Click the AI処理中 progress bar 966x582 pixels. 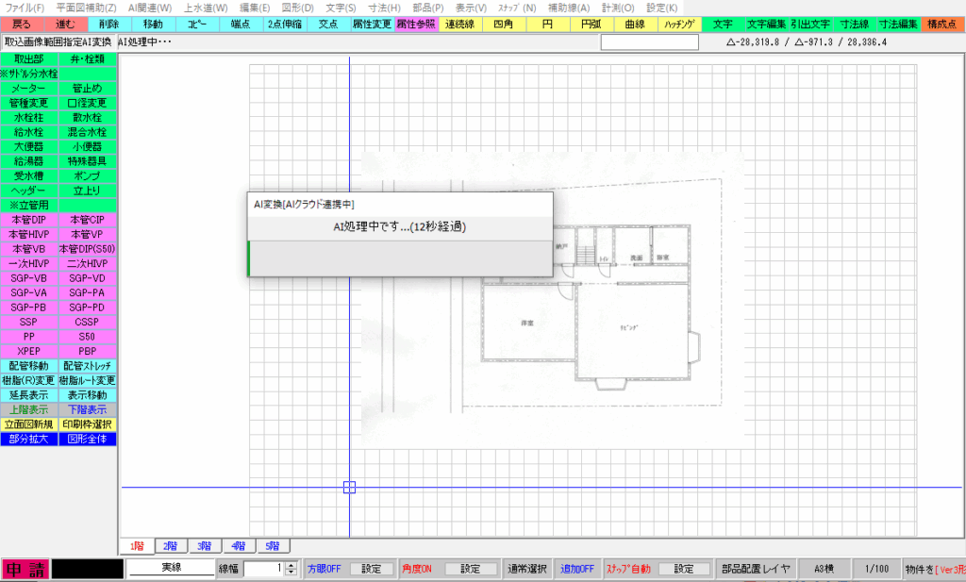(x=399, y=258)
